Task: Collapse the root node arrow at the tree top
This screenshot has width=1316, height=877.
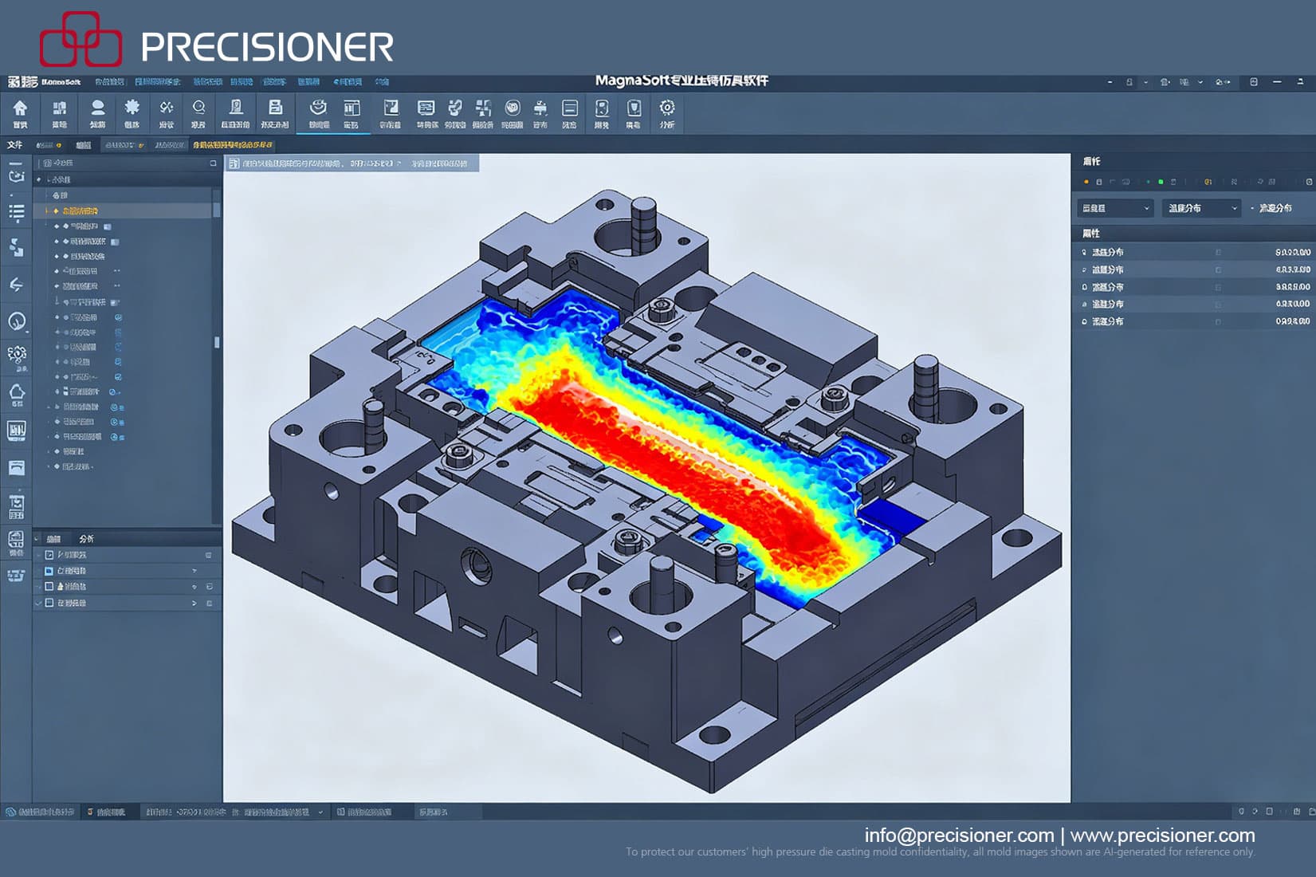Action: tap(38, 180)
